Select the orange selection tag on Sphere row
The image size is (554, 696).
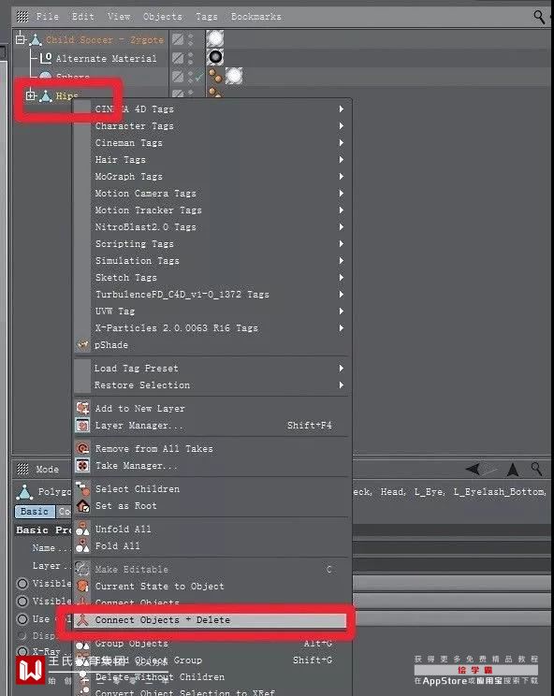(x=215, y=76)
